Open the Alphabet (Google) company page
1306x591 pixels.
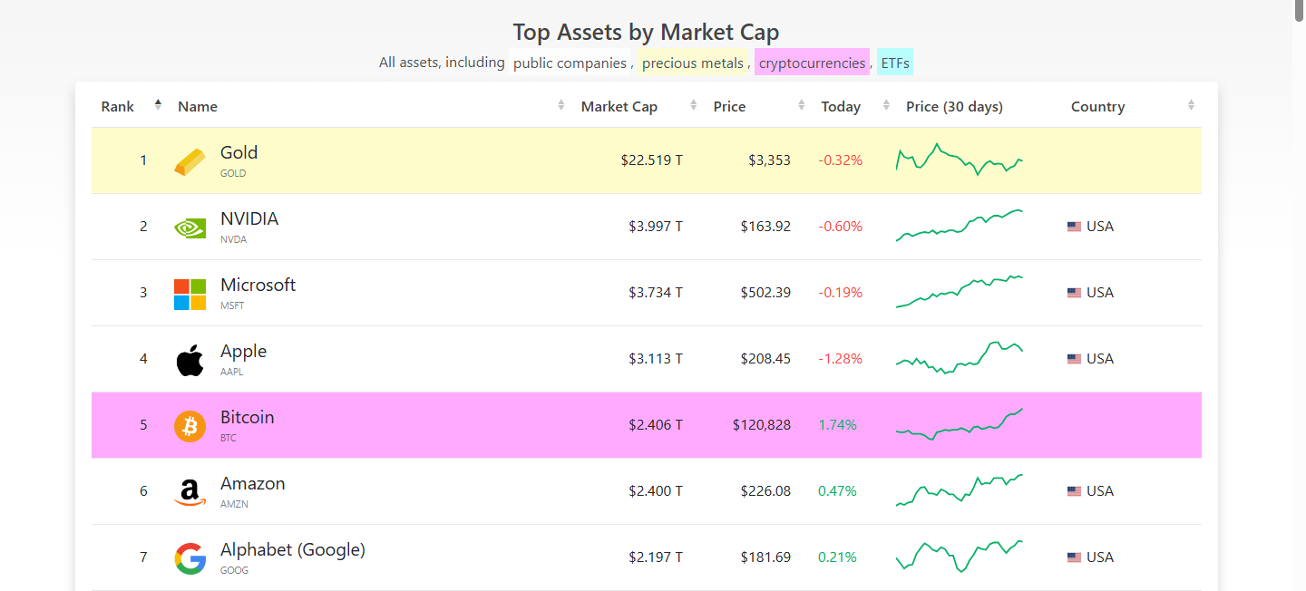(x=293, y=549)
